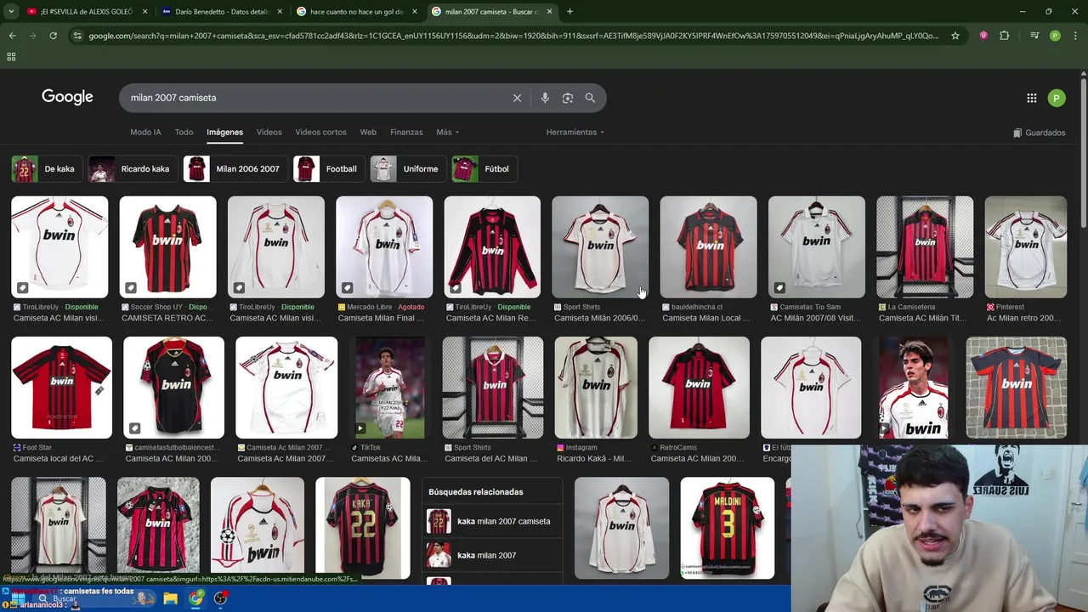Viewport: 1088px width, 612px height.
Task: Open the Mercado Libre 'Agotado' shirt image
Action: [x=384, y=246]
